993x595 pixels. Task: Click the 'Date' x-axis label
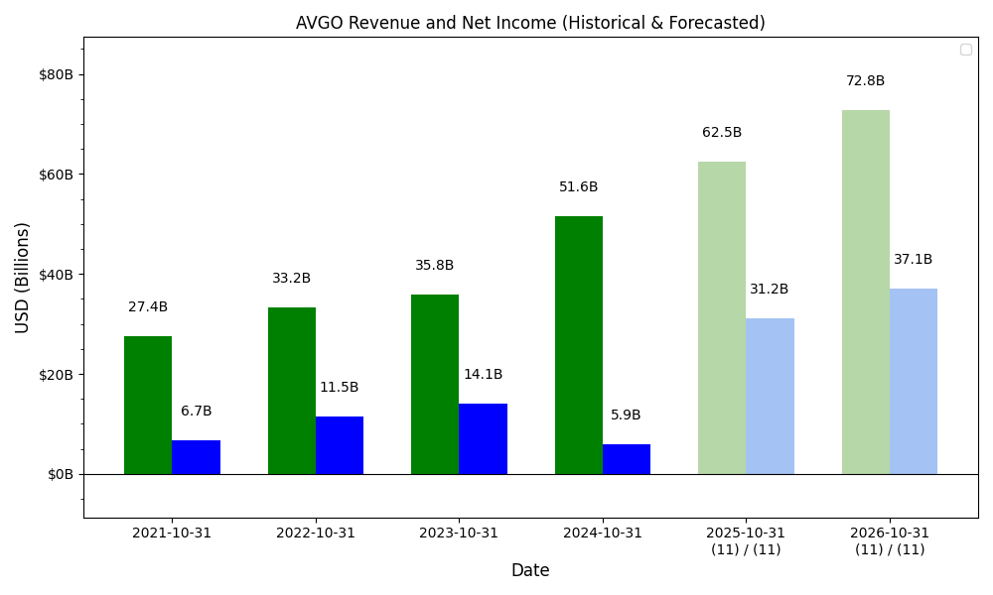point(530,570)
